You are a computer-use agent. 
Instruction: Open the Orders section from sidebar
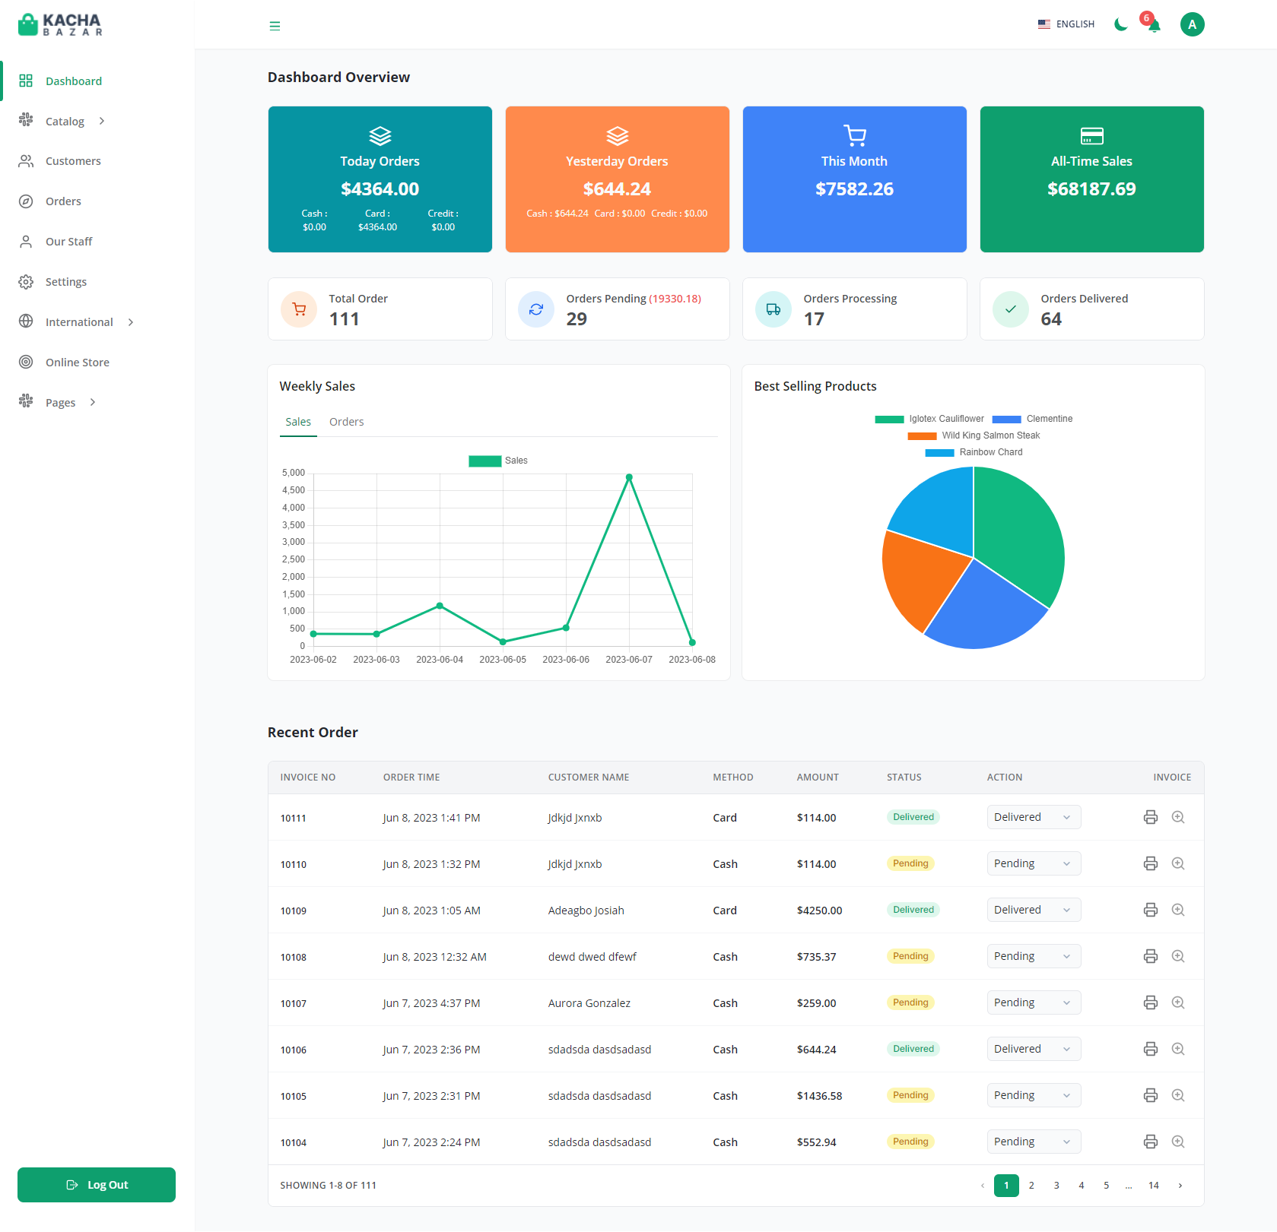pyautogui.click(x=62, y=201)
